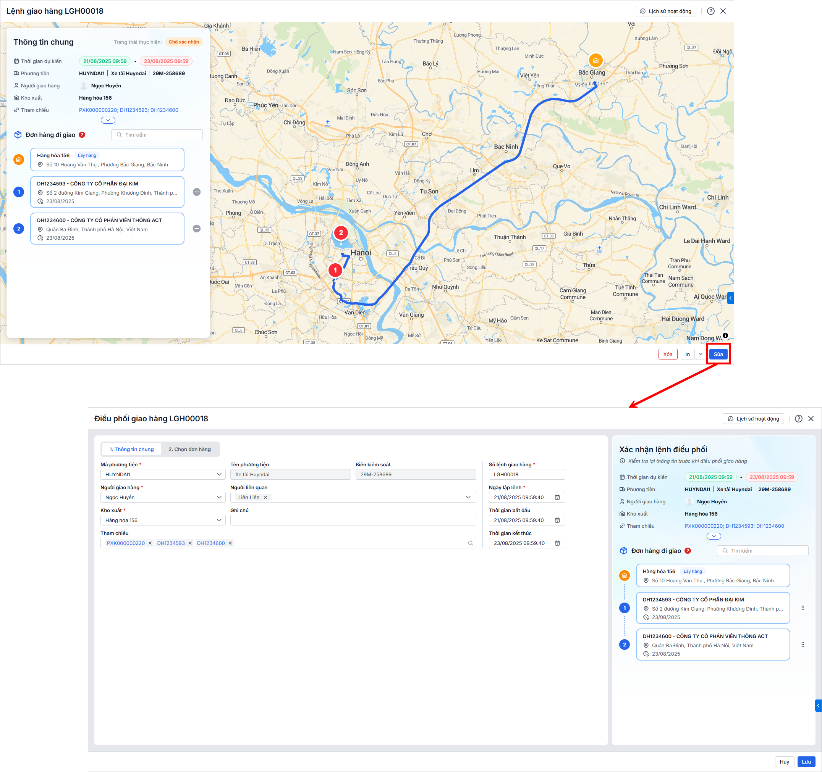This screenshot has width=822, height=772.
Task: Select tab 1. Thông tin chung
Action: [x=131, y=450]
